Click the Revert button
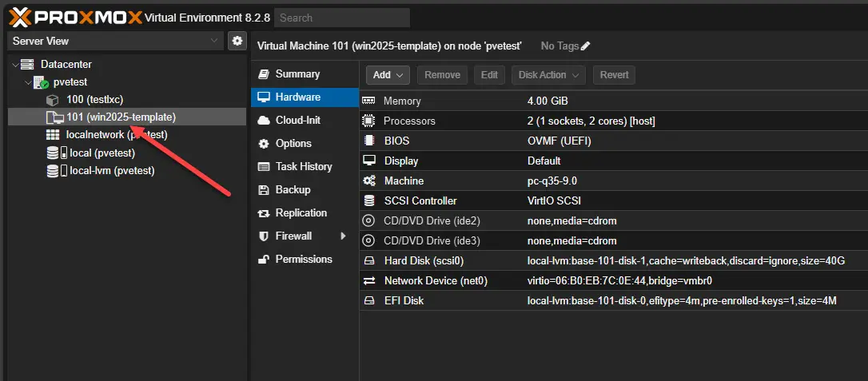The image size is (868, 381). pyautogui.click(x=614, y=75)
